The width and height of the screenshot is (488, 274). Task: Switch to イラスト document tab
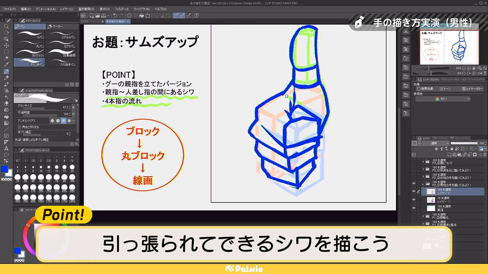(91, 22)
